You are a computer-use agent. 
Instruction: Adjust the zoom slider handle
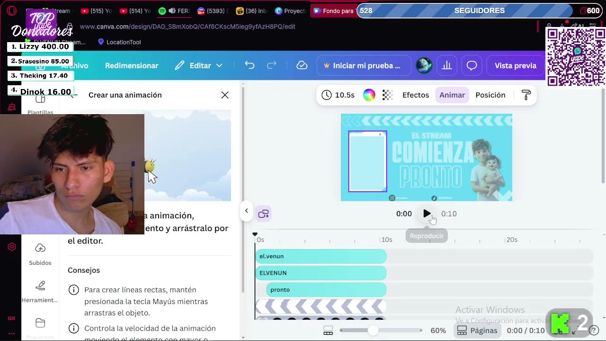tap(374, 331)
